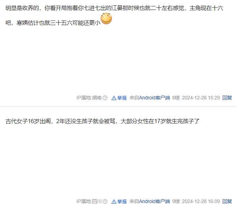Click the comment text starting with 古代女子16岁出阁
This screenshot has width=237, height=208.
(x=102, y=121)
